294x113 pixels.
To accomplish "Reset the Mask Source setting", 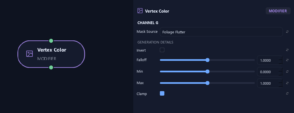I will (287, 32).
